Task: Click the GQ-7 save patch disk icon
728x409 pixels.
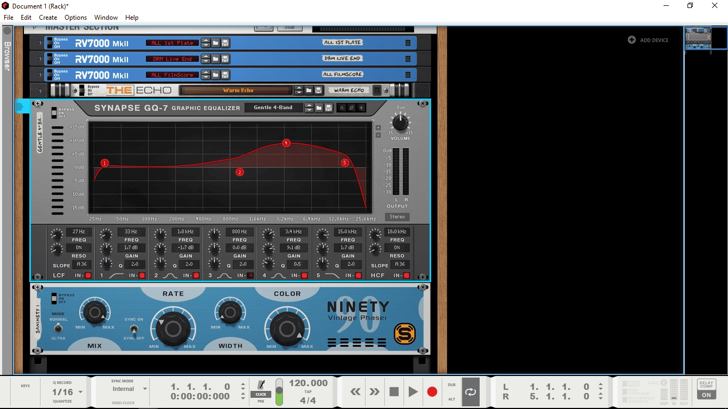Action: (328, 108)
